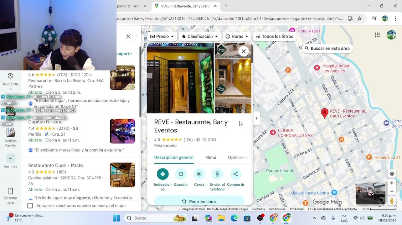Image resolution: width=402 pixels, height=225 pixels.
Task: Click Helados La 21 restaurant marker
Action: [x=369, y=157]
